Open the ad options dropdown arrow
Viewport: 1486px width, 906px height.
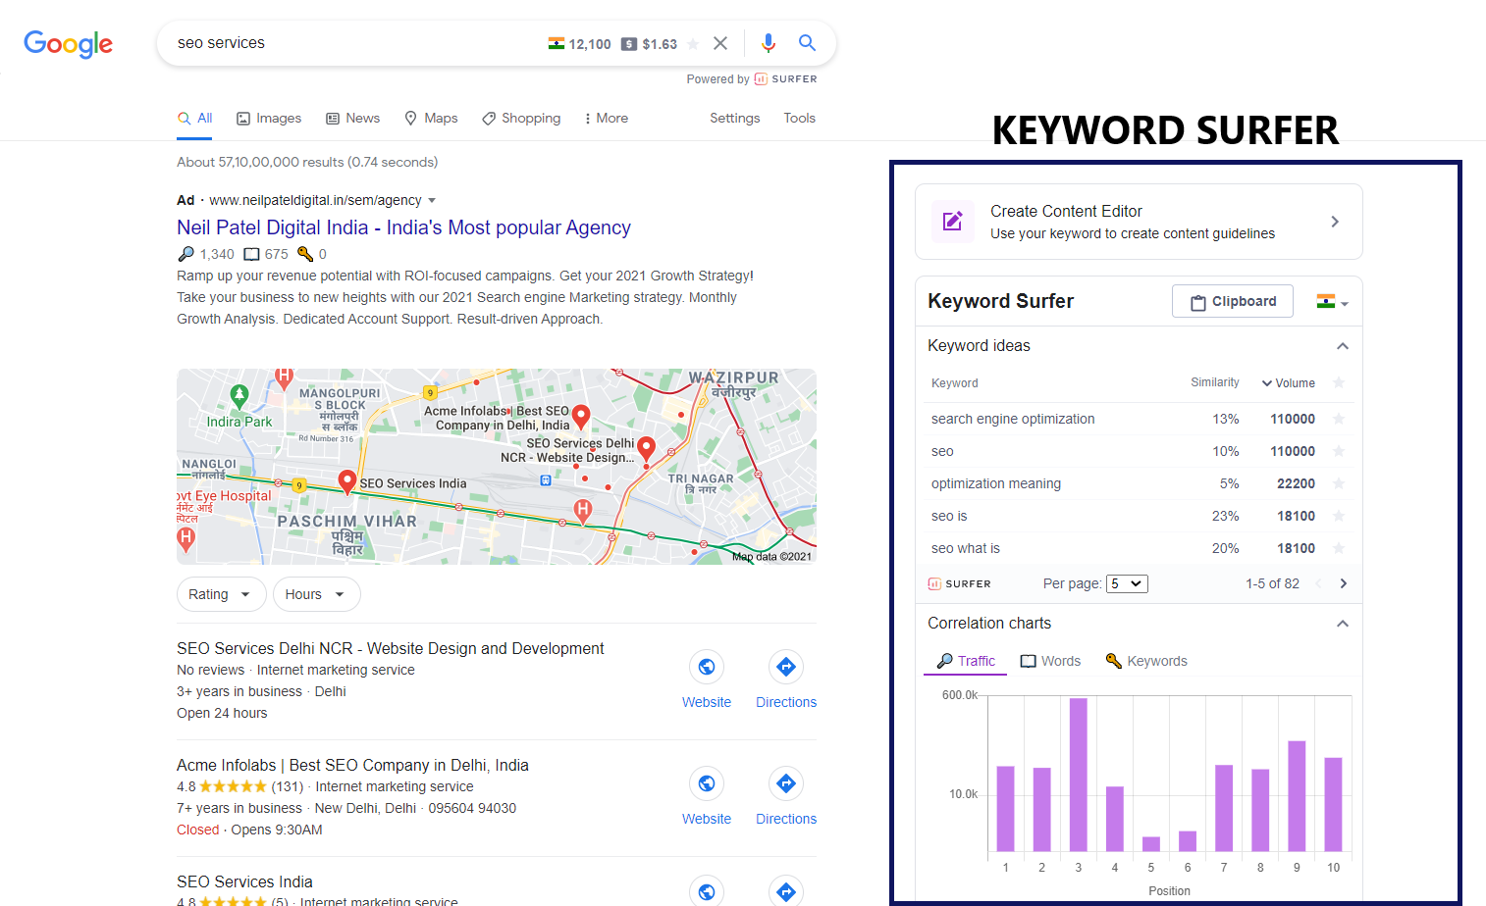point(432,200)
